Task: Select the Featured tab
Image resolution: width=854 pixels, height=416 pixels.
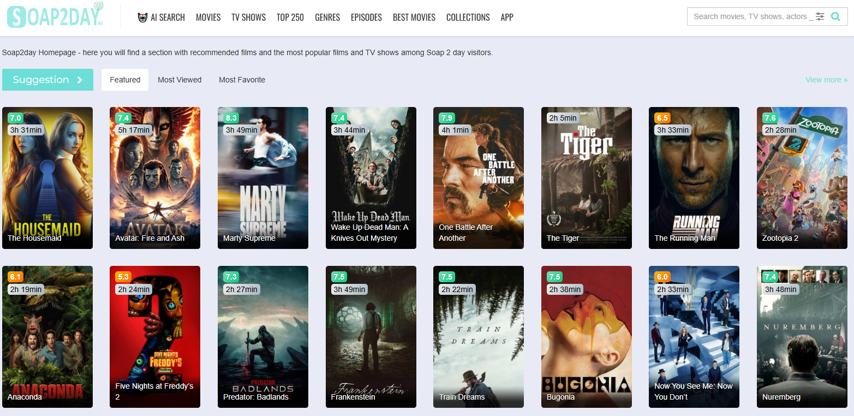Action: [x=125, y=80]
